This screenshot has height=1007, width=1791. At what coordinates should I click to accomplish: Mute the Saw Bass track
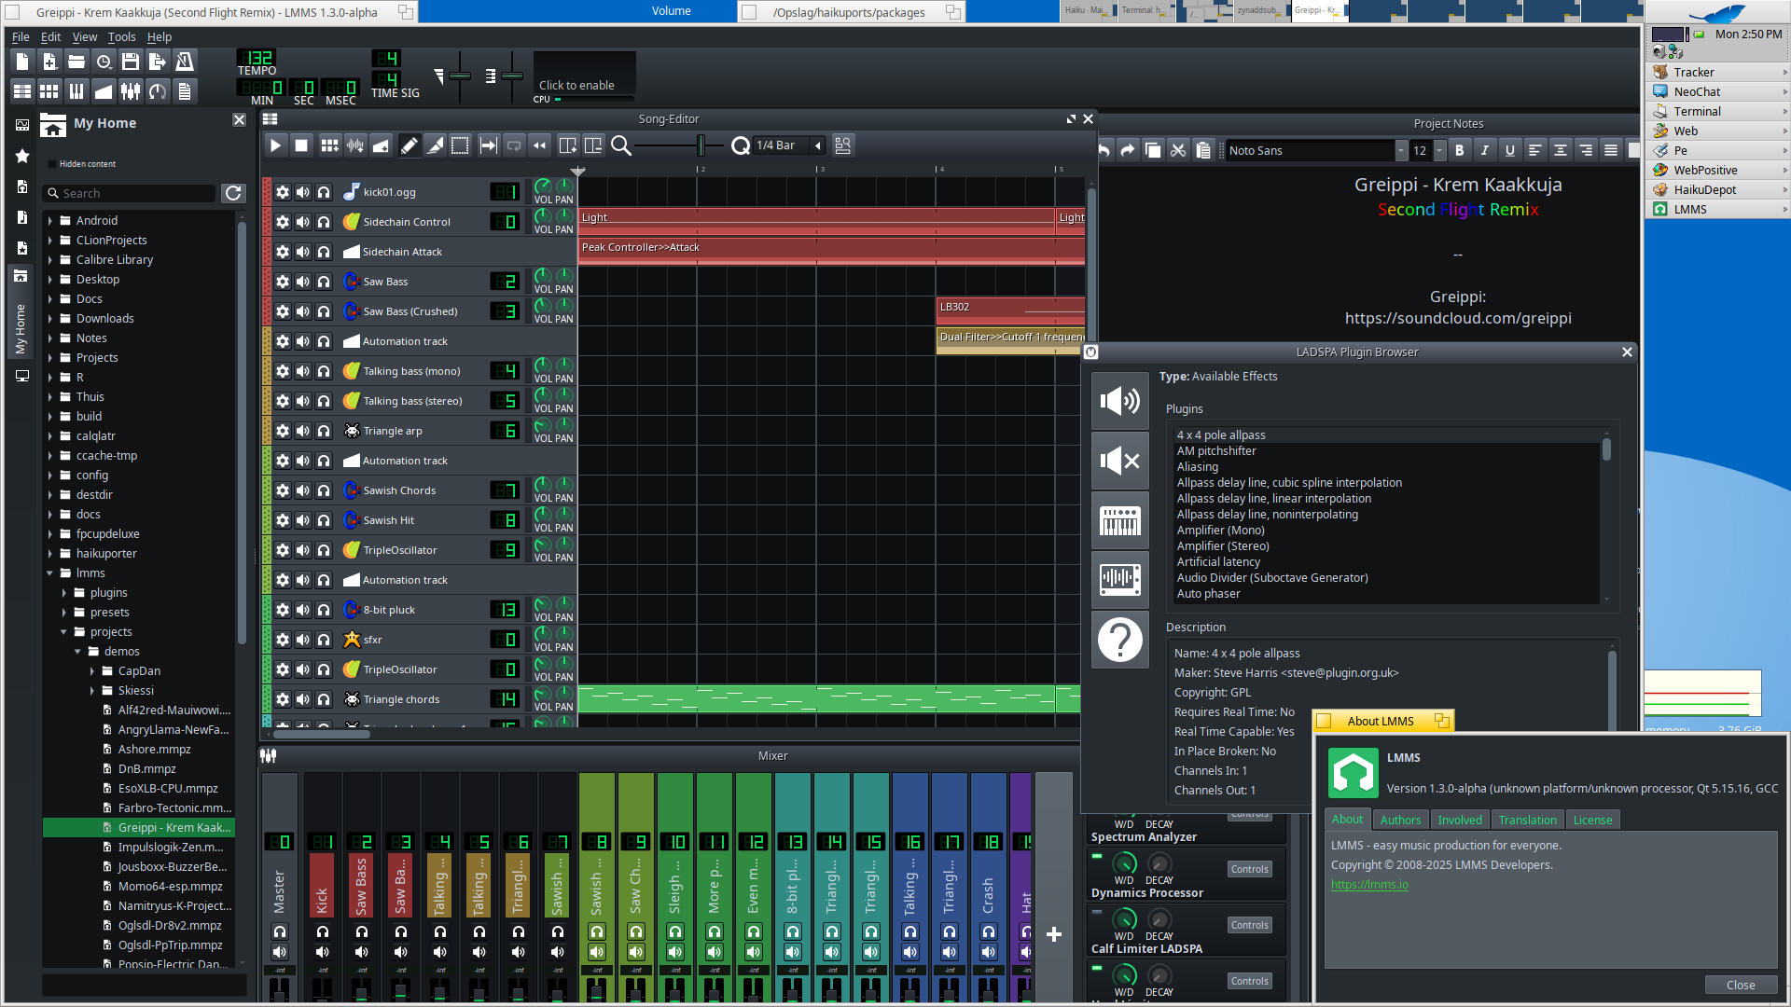pos(303,282)
